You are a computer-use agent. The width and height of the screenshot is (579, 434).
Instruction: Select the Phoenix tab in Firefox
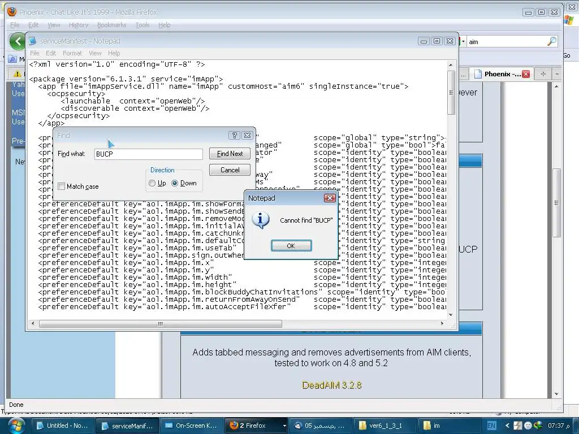pyautogui.click(x=501, y=74)
